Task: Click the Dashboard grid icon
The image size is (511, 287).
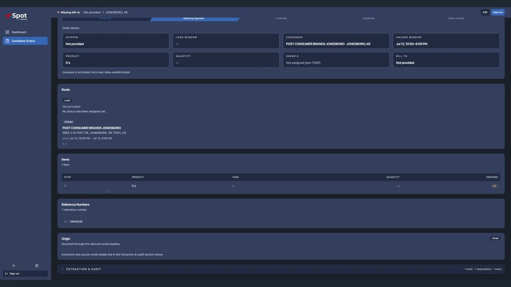Action: (7, 32)
